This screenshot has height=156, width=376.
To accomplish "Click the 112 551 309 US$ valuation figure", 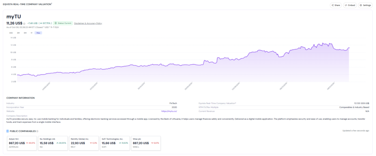I will [361, 103].
